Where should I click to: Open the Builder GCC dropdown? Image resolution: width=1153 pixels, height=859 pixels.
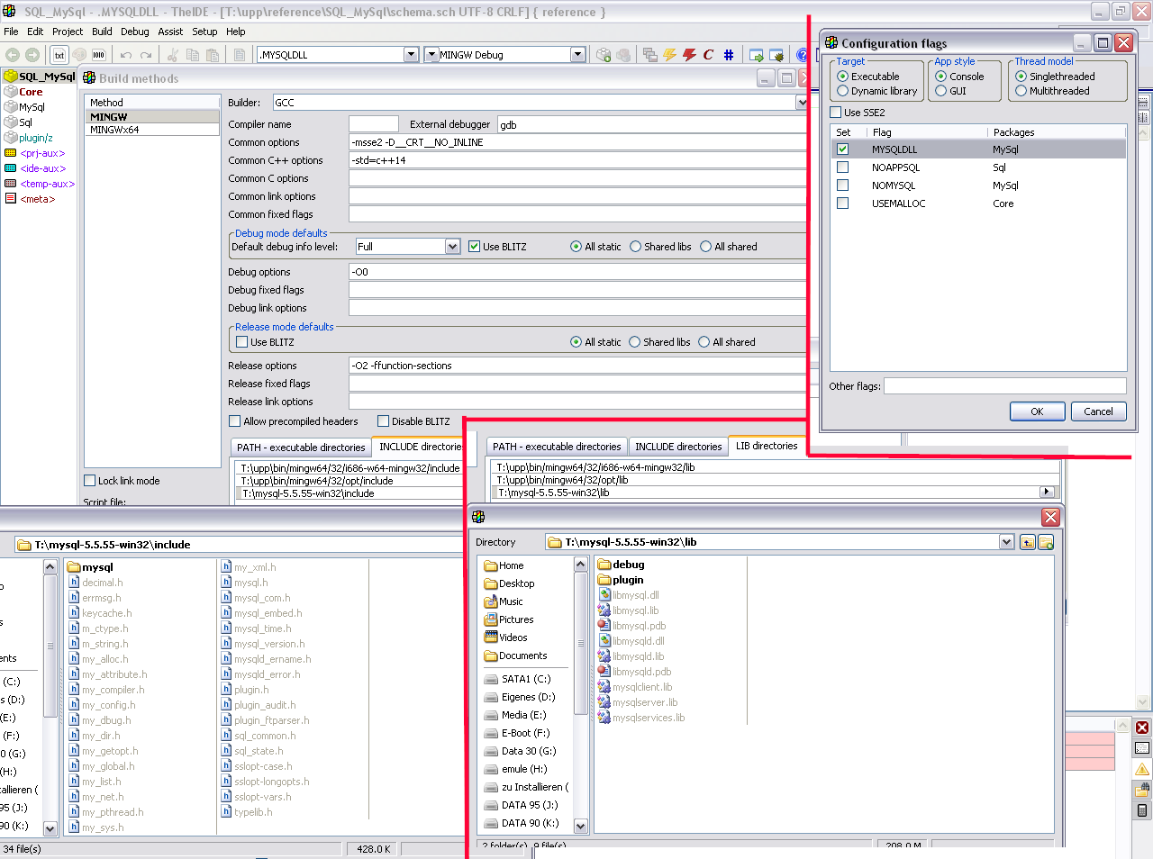coord(801,103)
